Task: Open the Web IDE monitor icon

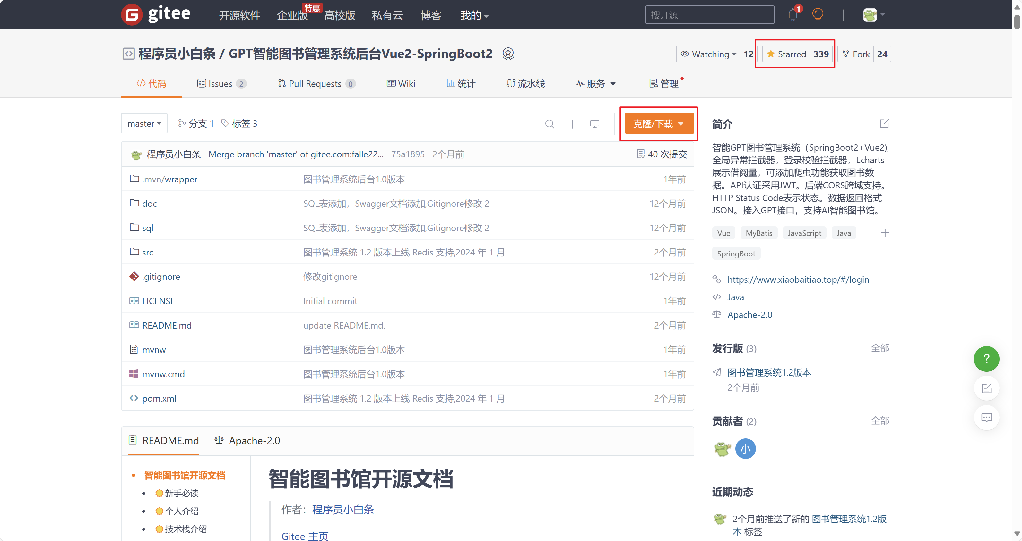Action: 594,124
